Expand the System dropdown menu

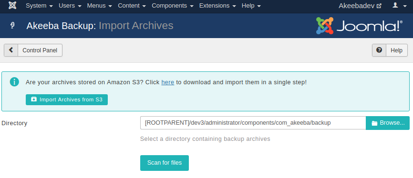pyautogui.click(x=39, y=6)
